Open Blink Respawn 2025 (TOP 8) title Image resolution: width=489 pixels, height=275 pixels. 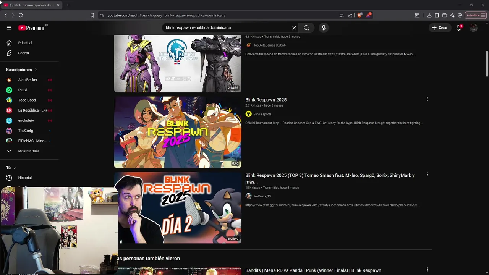pyautogui.click(x=330, y=178)
